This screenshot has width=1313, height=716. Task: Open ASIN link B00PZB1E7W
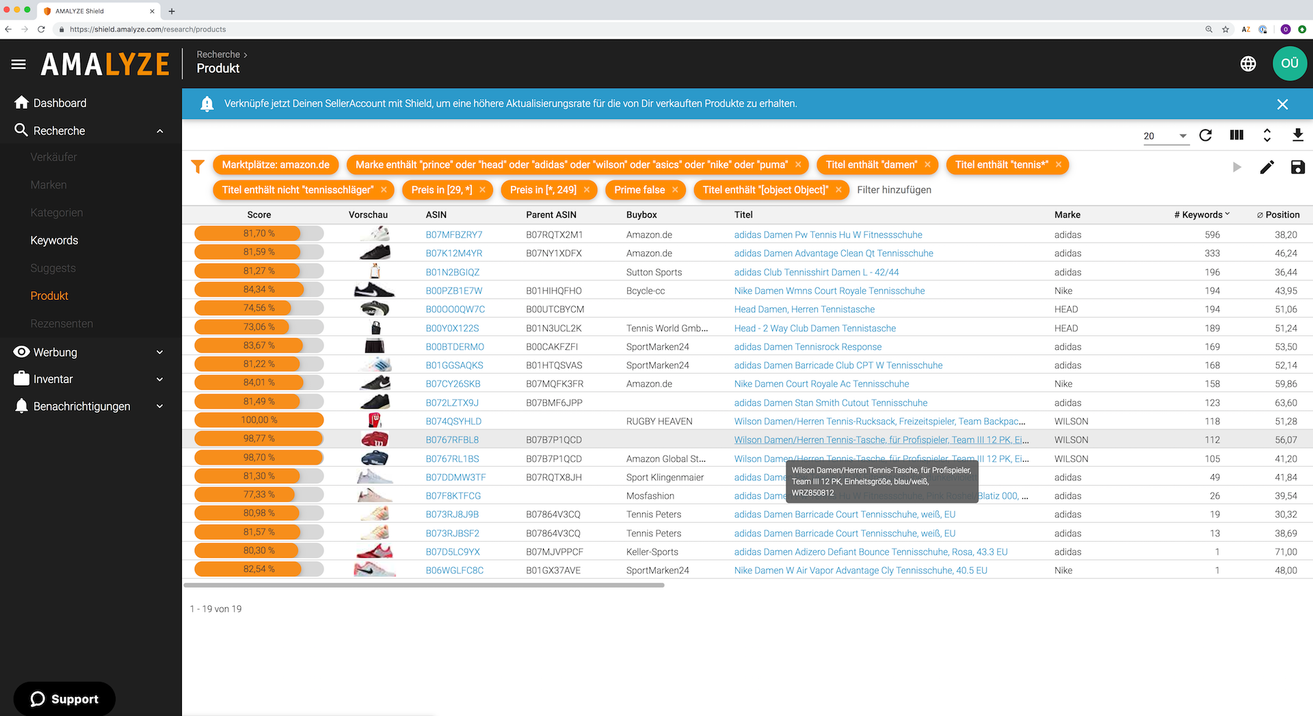pyautogui.click(x=454, y=290)
